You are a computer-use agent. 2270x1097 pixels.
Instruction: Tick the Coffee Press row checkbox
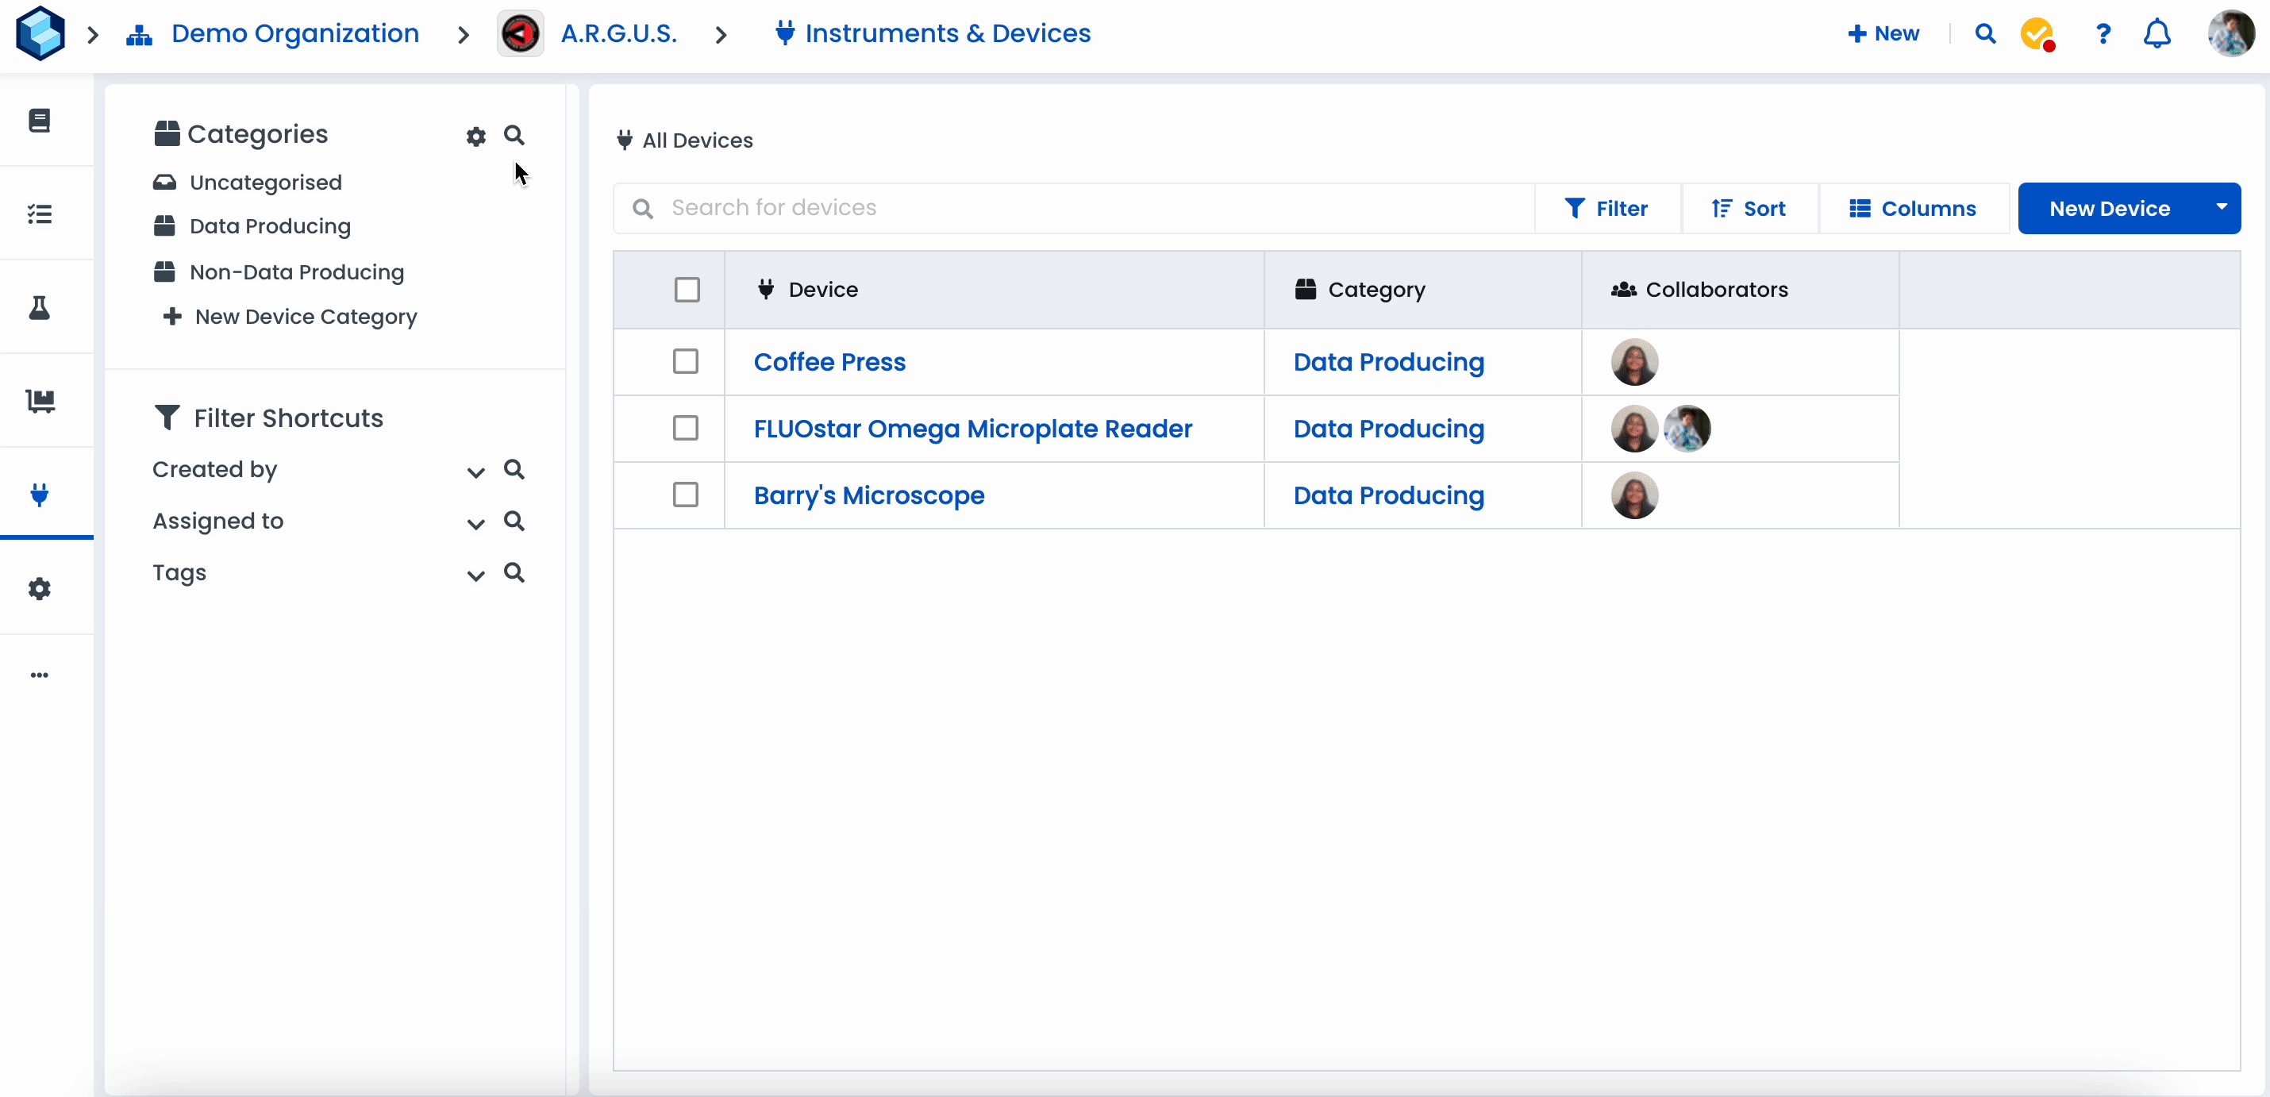click(686, 361)
